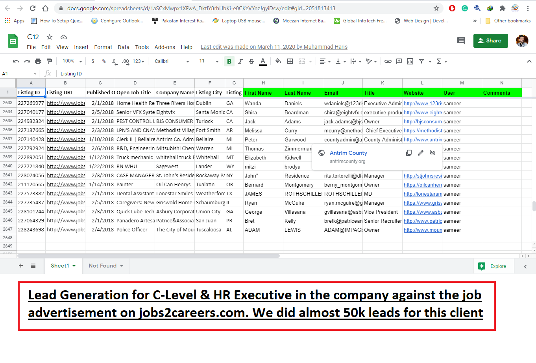The height and width of the screenshot is (363, 536).
Task: Toggle the side panel arrow near Explore
Action: pyautogui.click(x=525, y=266)
